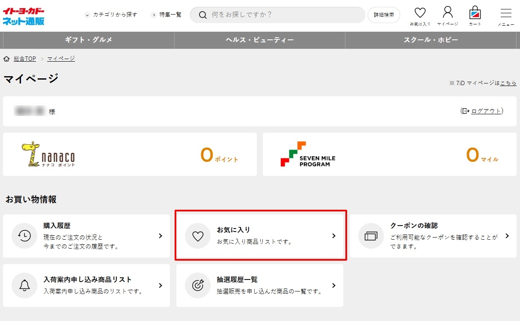Switch to the スクール・ホビー tab
Screen dimensions: 520x321
click(431, 40)
